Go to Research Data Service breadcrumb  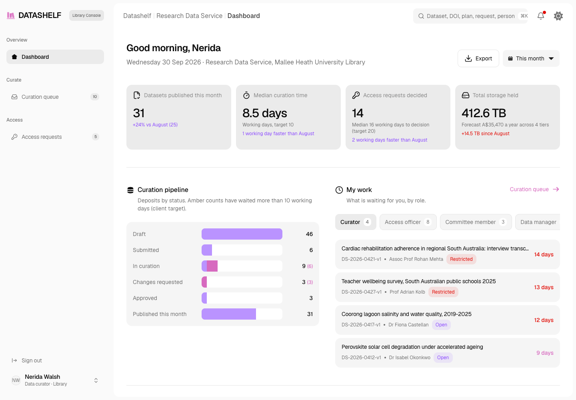tap(189, 16)
